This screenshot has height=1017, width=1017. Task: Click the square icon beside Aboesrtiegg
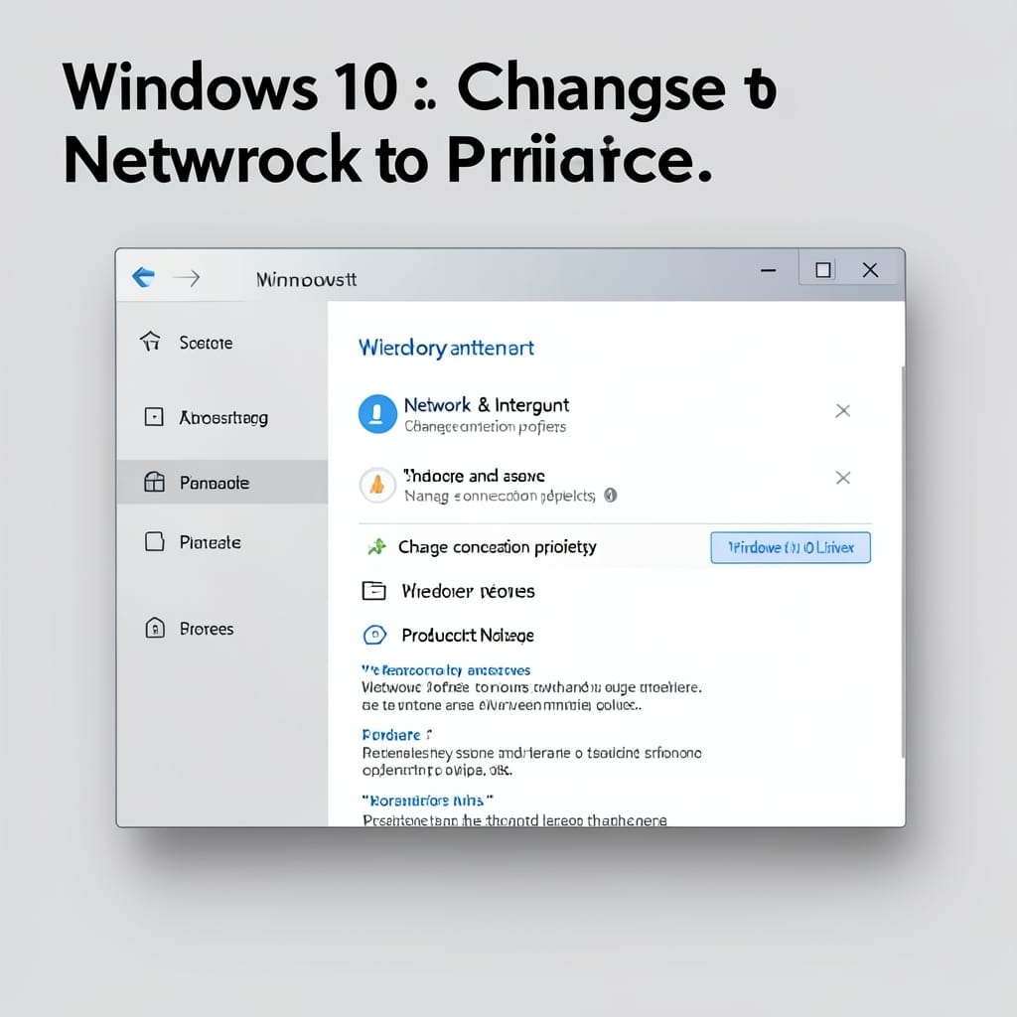(x=154, y=416)
